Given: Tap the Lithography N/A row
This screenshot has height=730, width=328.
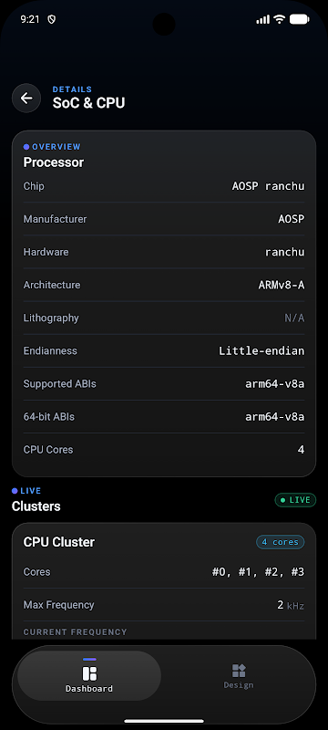Looking at the screenshot, I should coord(164,318).
